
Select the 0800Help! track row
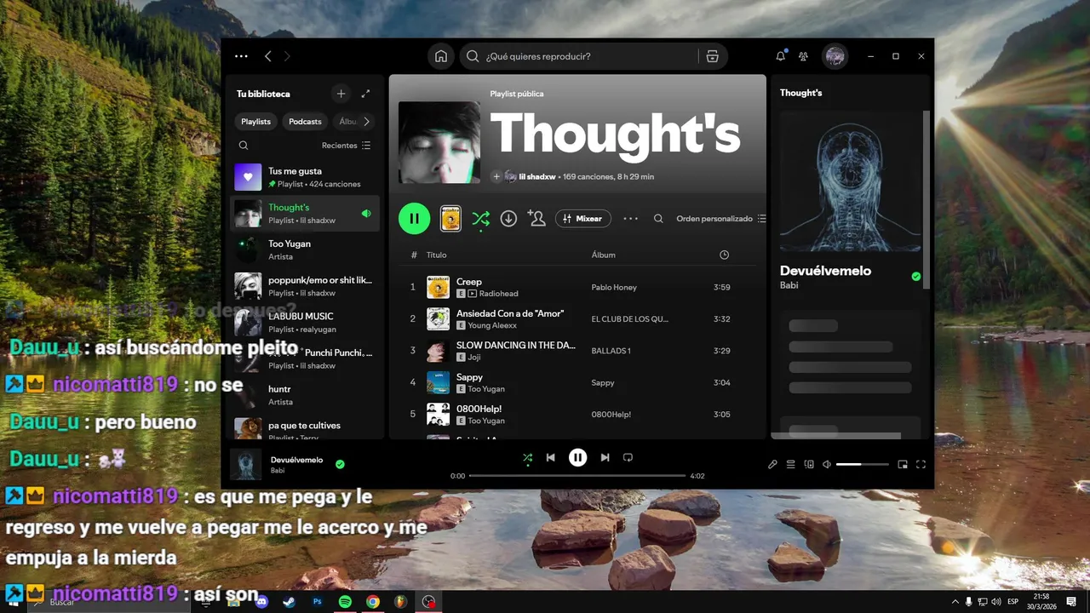coord(577,415)
